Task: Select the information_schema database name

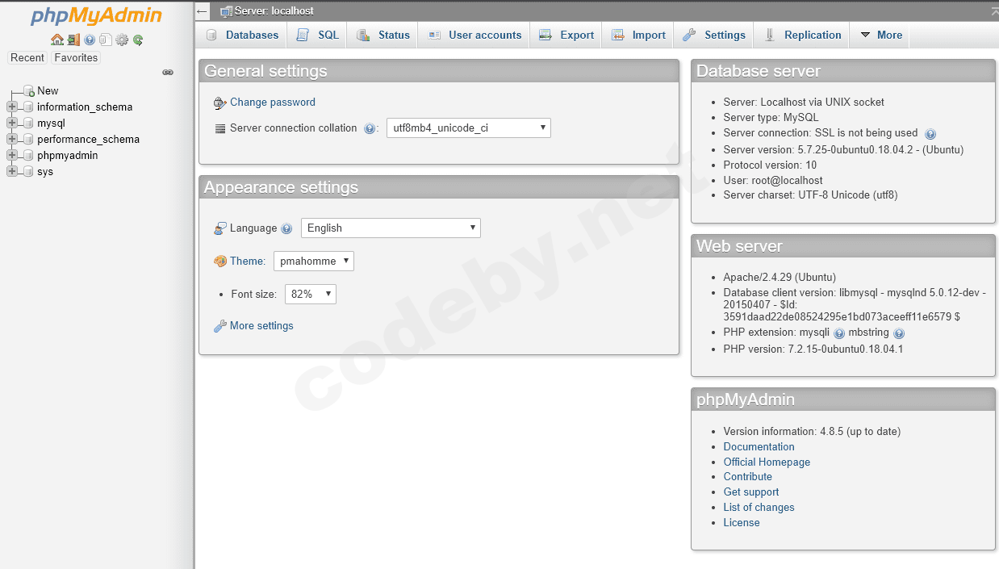Action: (85, 107)
